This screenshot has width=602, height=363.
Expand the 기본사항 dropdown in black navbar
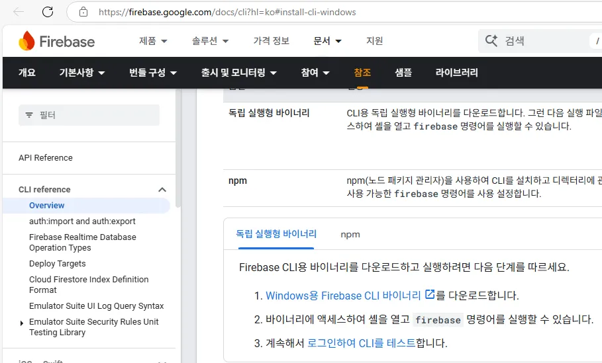point(81,73)
